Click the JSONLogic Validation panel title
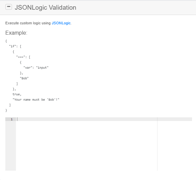 coord(46,8)
